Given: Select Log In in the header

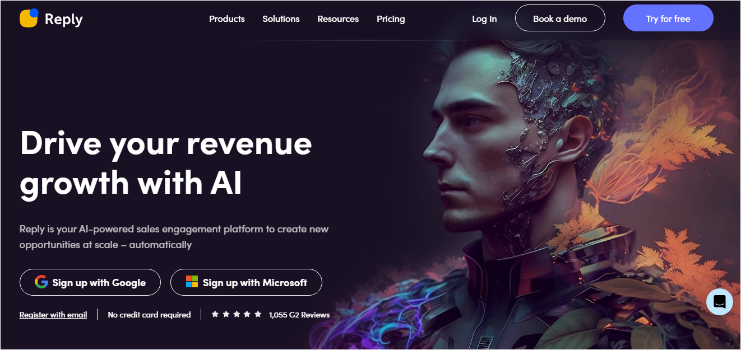Looking at the screenshot, I should (x=484, y=18).
